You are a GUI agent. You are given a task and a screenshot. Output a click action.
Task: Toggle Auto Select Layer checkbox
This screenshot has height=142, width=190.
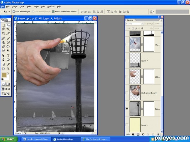[14, 11]
